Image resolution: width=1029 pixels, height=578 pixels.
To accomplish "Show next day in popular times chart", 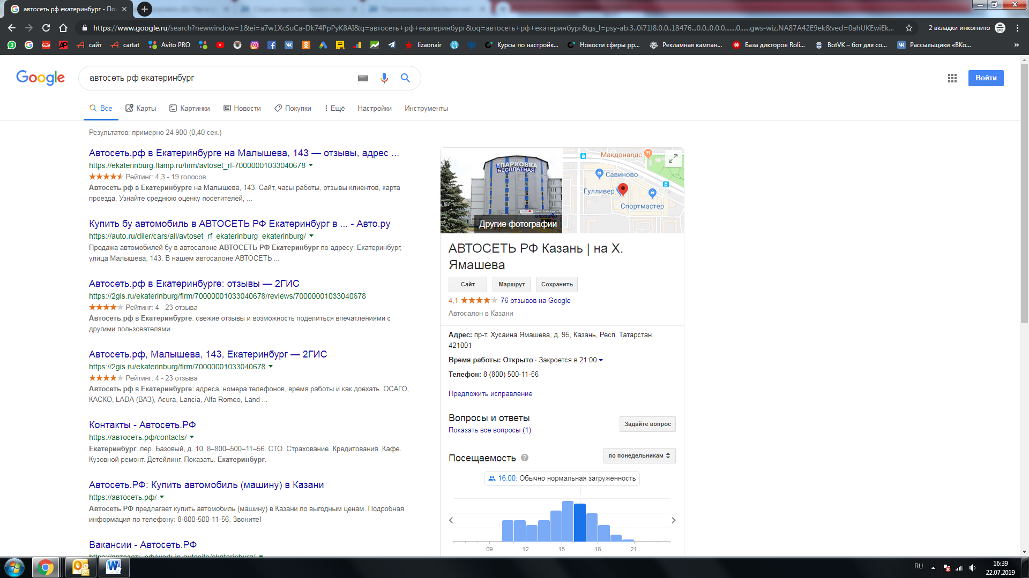I will coord(674,520).
